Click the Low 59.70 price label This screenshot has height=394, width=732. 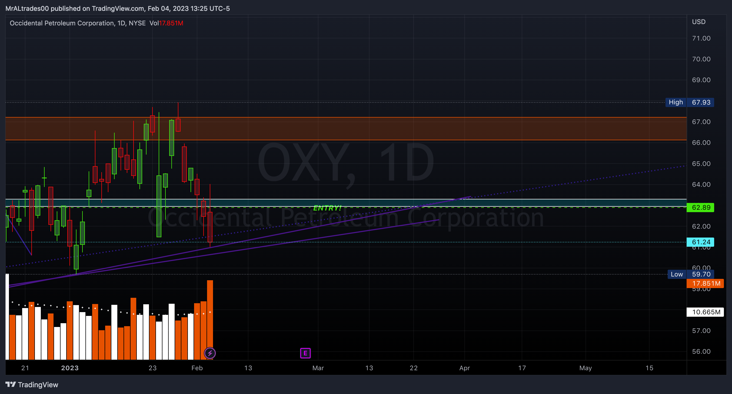pyautogui.click(x=691, y=274)
